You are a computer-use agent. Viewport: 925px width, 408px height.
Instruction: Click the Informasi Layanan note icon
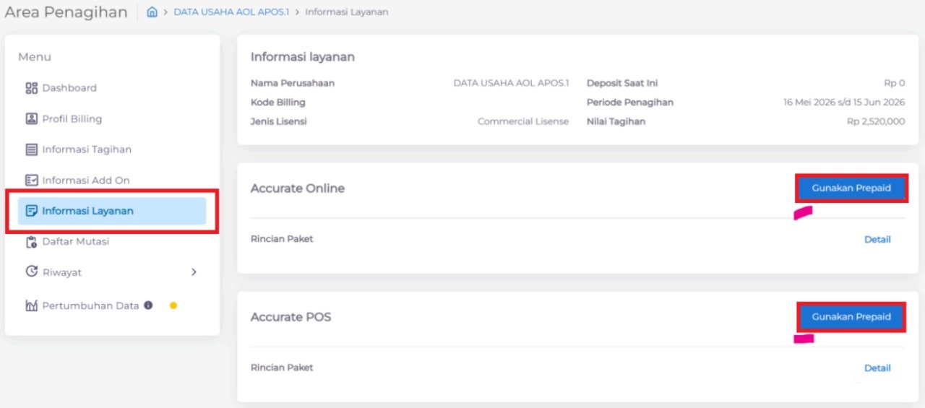click(x=31, y=211)
